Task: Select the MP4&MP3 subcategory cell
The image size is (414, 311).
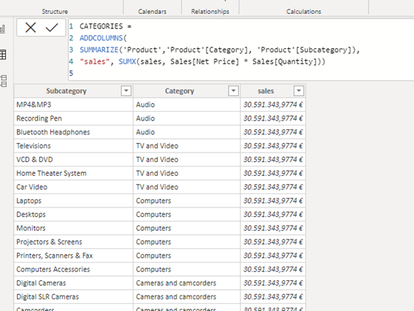Action: pyautogui.click(x=74, y=104)
